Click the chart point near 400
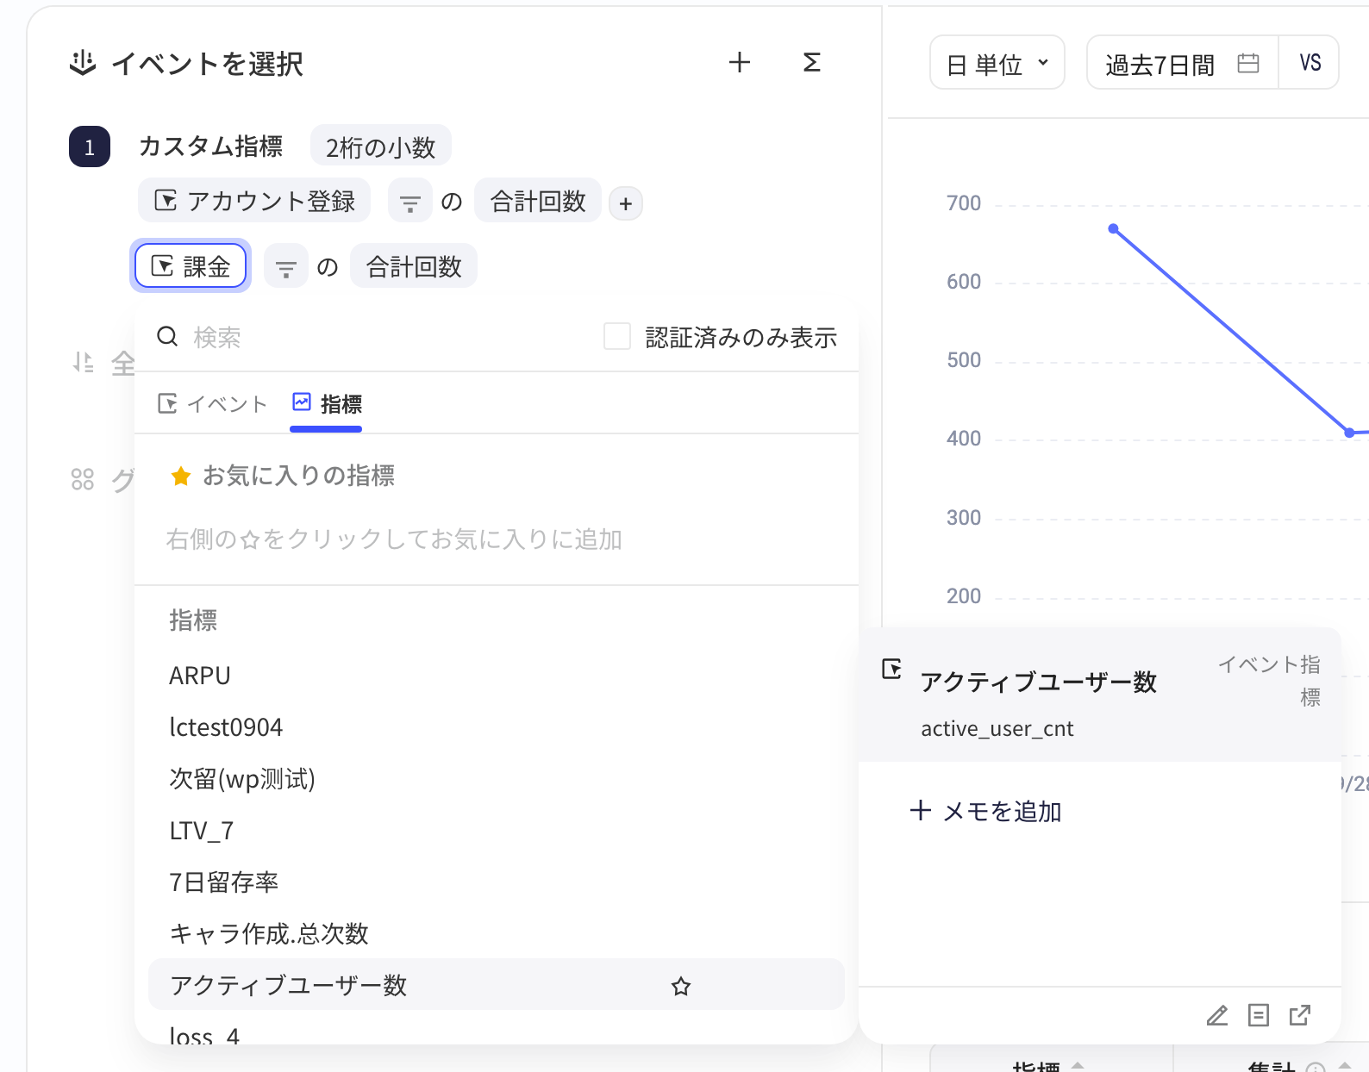 (1349, 433)
